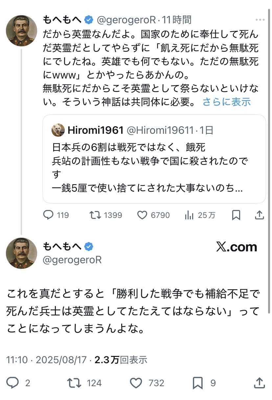Like the top post with 6790 likes

142,215
